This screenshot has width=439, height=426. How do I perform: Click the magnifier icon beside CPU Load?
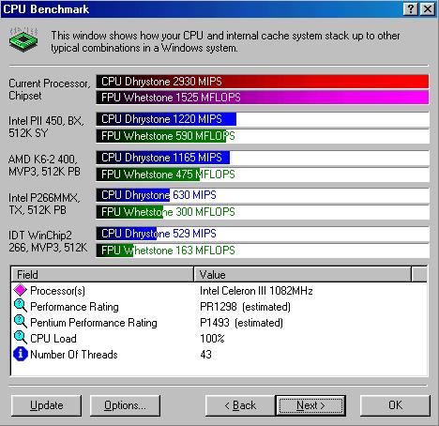point(21,338)
